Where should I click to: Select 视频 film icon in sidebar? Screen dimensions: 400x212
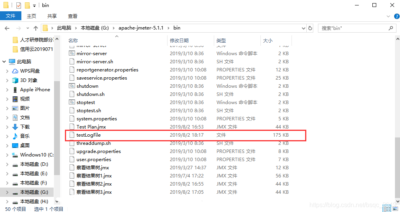click(15, 99)
